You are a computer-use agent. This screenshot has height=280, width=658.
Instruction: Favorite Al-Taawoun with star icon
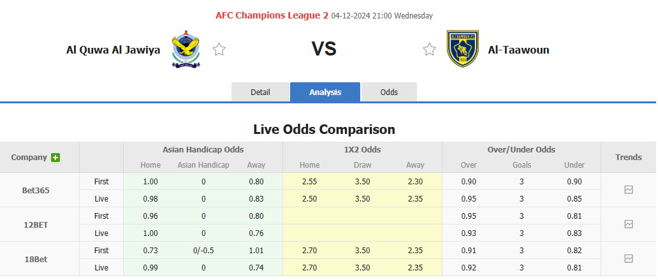pos(430,49)
